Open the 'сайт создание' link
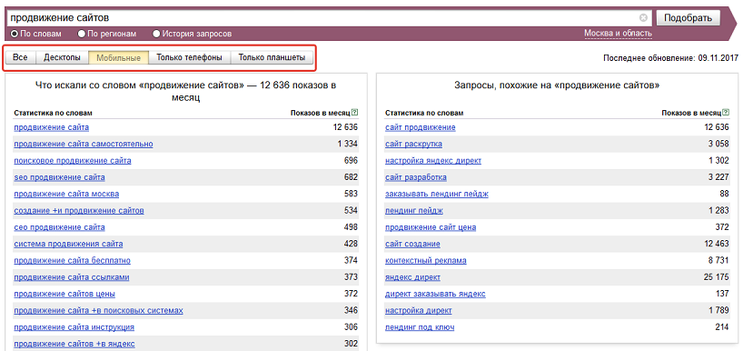This screenshot has height=351, width=743. 412,244
